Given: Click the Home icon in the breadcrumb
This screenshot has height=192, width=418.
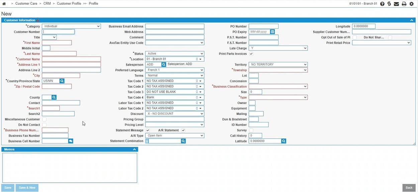Looking at the screenshot, I should click(x=4, y=4).
